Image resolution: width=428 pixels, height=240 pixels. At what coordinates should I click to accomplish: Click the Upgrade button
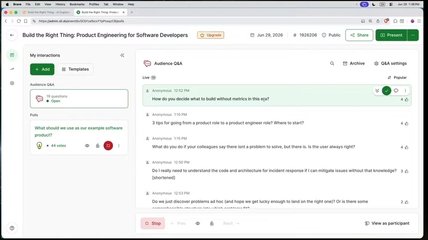click(210, 35)
